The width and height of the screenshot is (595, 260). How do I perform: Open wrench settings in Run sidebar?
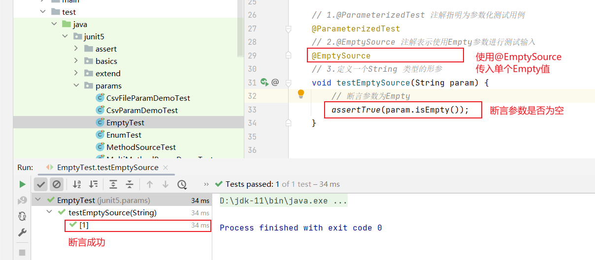click(x=22, y=232)
